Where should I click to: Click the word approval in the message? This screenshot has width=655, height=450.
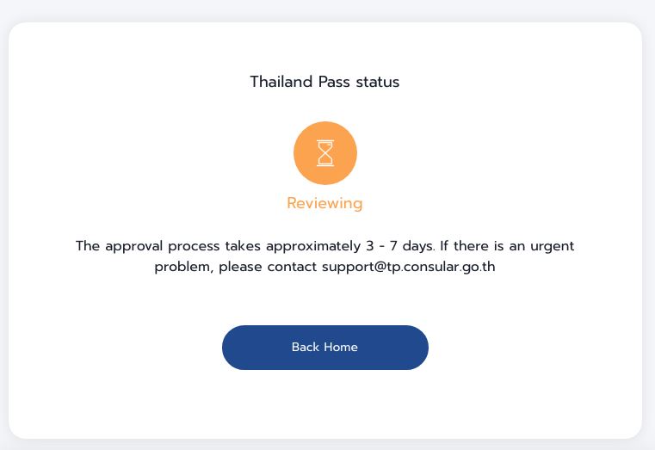click(134, 247)
